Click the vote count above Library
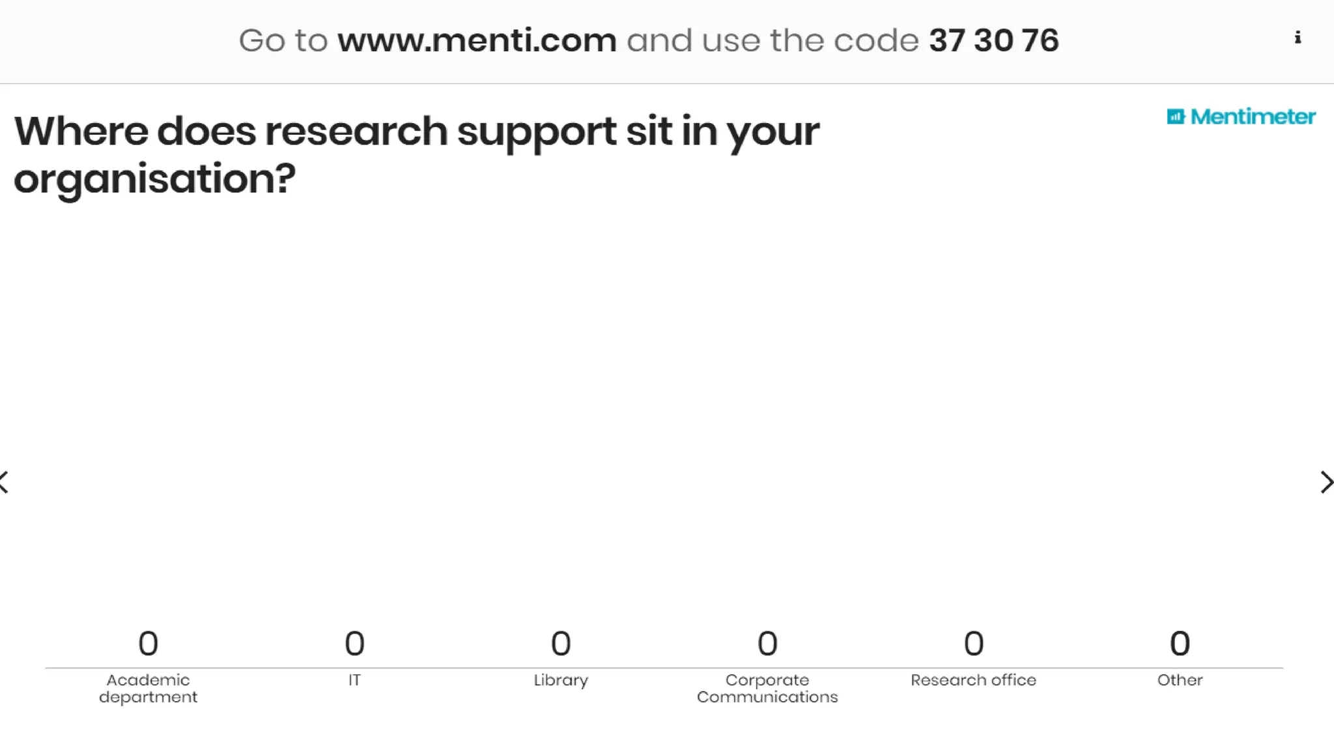The height and width of the screenshot is (750, 1334). click(561, 643)
